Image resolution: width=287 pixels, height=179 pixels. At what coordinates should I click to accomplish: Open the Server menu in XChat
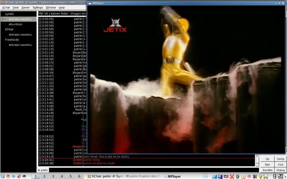tap(25, 7)
